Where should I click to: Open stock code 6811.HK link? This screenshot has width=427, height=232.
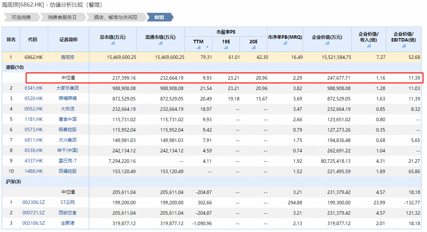click(34, 140)
